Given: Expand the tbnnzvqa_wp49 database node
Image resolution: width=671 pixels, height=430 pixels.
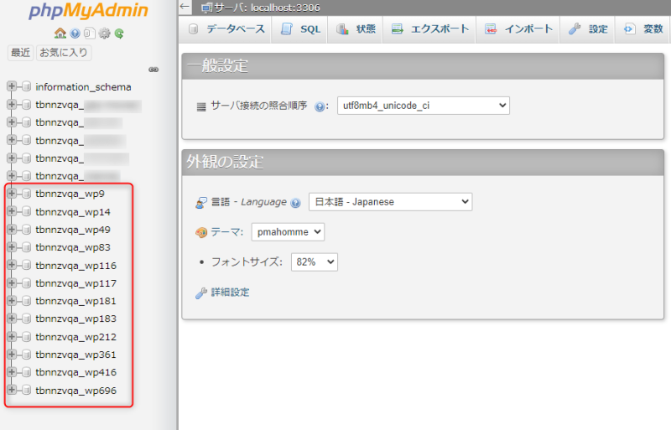Looking at the screenshot, I should [12, 230].
